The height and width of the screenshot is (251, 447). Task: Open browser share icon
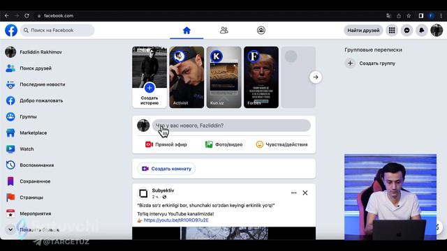[399, 15]
